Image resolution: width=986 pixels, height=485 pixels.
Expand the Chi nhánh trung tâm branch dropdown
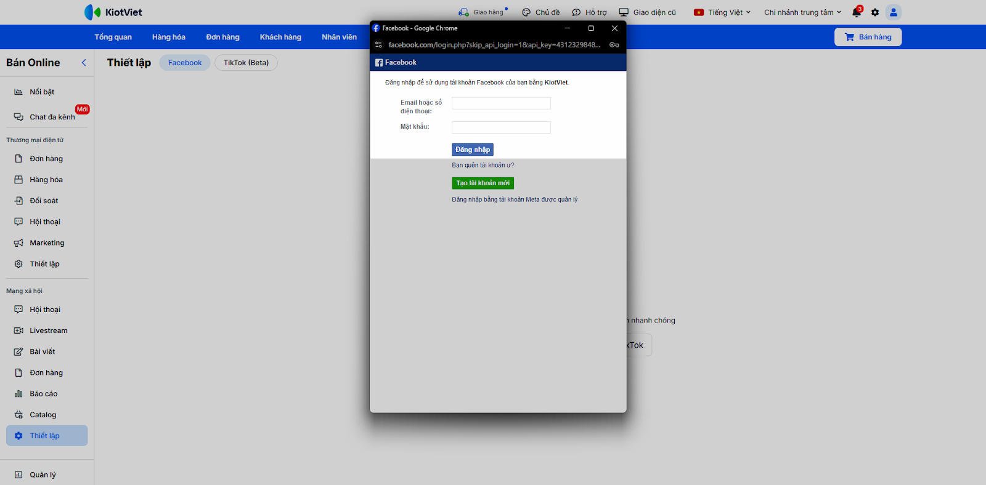click(803, 12)
